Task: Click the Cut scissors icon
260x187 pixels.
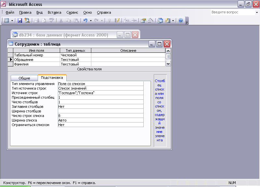Action: click(61, 21)
